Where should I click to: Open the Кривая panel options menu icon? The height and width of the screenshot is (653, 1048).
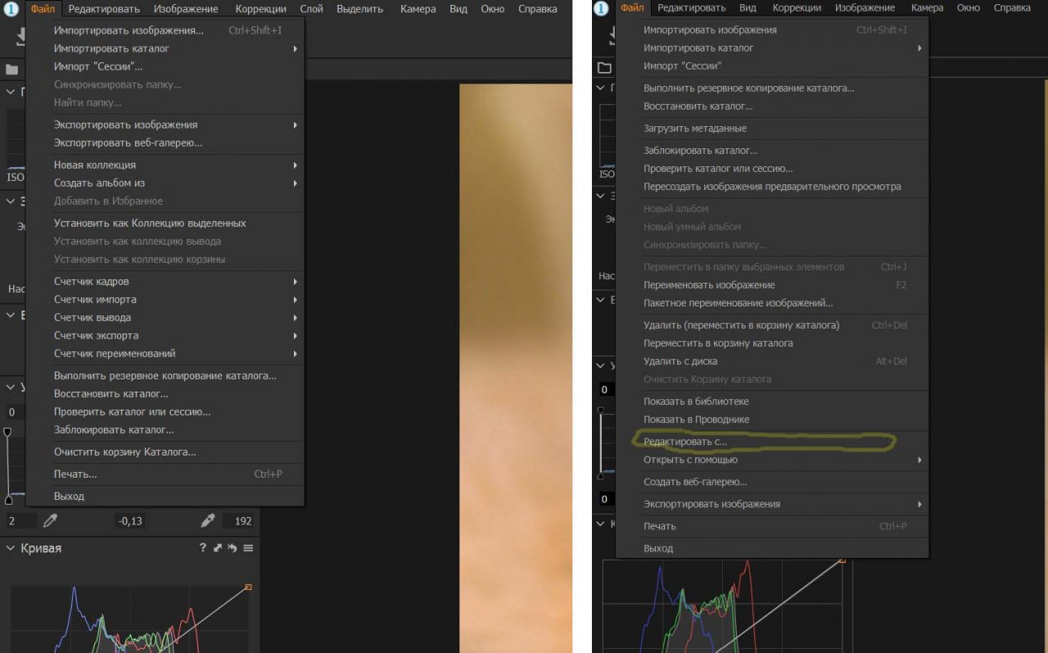[x=248, y=548]
